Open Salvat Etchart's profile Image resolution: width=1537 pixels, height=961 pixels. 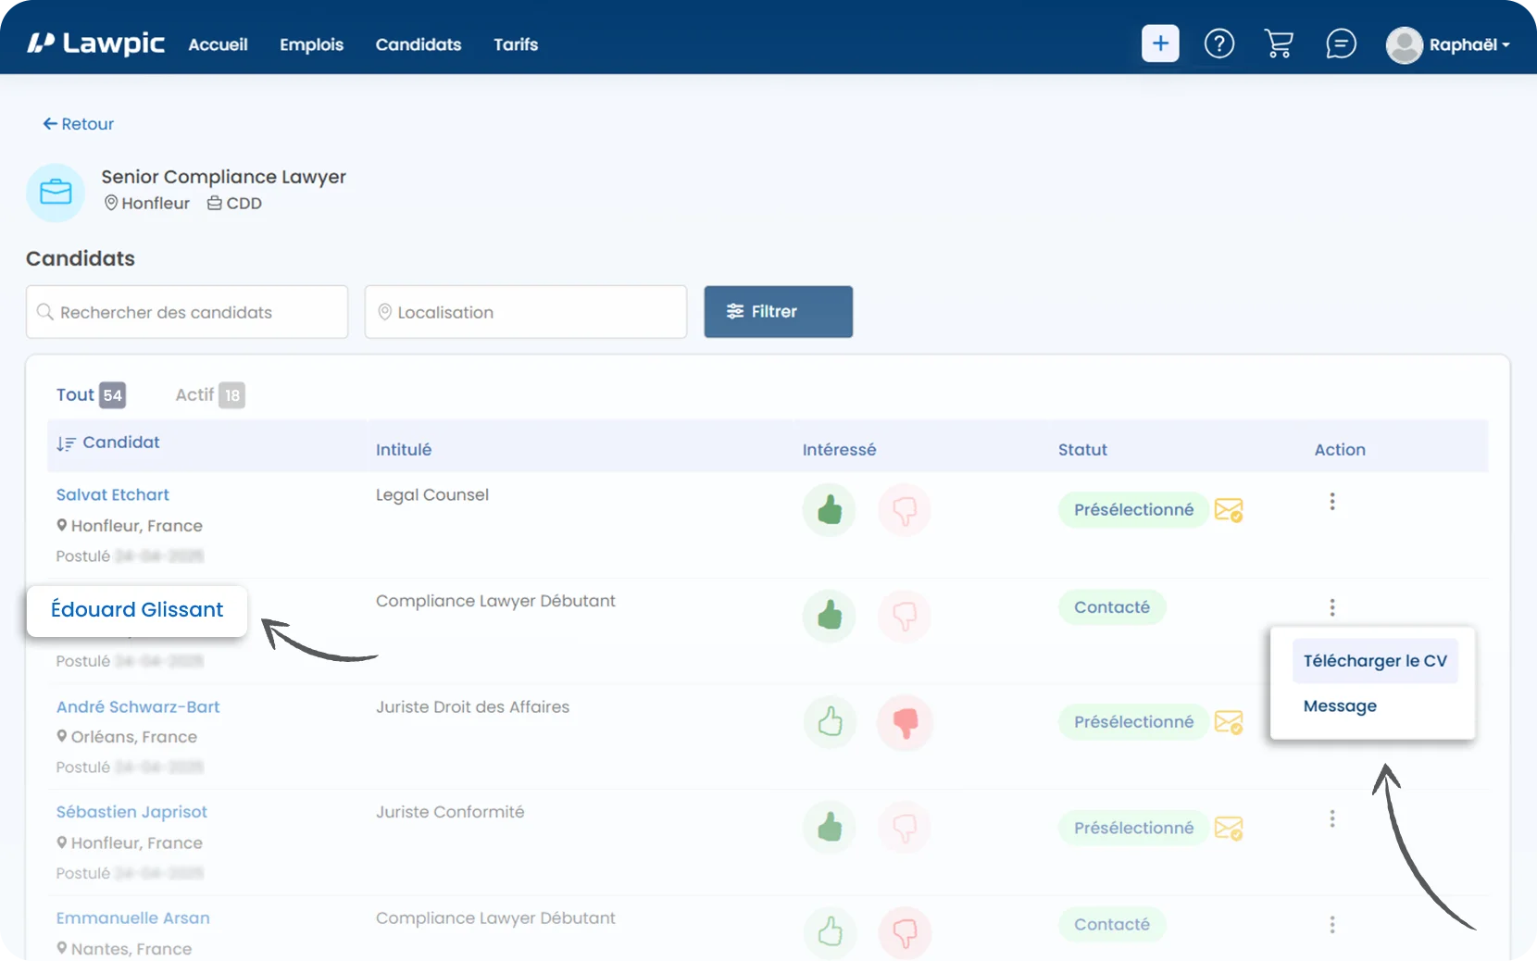(113, 494)
